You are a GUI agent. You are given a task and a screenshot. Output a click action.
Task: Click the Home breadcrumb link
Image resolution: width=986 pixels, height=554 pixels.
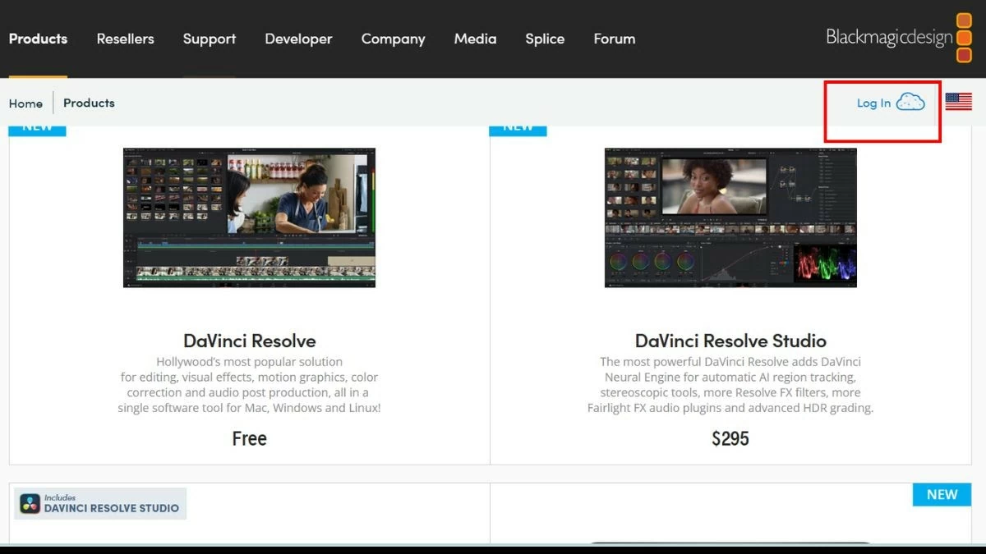tap(25, 103)
